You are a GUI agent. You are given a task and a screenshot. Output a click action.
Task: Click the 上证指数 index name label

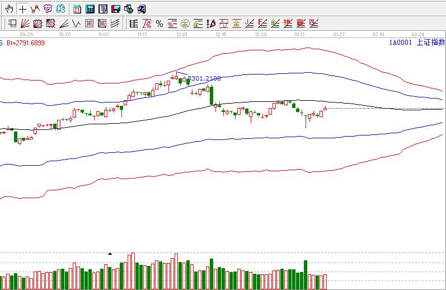coord(431,43)
